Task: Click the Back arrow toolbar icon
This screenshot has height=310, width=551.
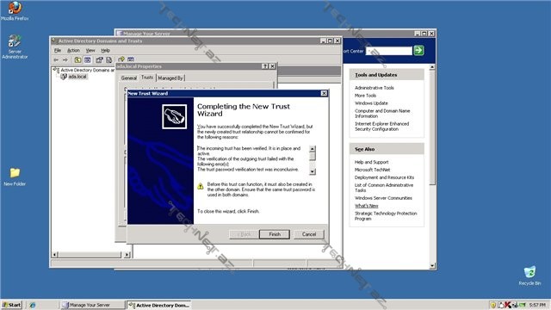Action: tap(56, 59)
